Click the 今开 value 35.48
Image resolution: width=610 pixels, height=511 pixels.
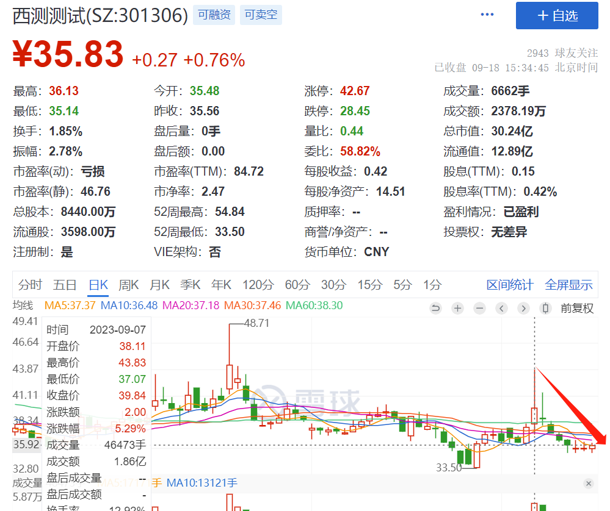(x=205, y=91)
